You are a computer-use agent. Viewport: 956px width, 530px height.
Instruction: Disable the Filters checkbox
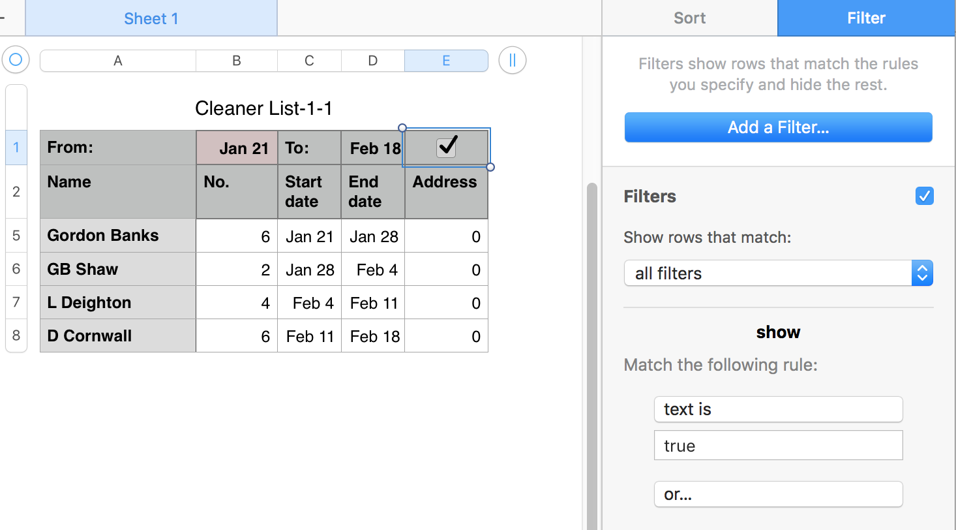pyautogui.click(x=924, y=196)
